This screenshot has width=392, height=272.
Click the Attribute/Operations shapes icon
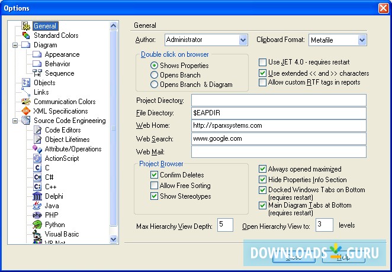[37, 149]
